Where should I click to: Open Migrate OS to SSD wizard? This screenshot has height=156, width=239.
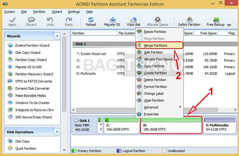pos(25,67)
